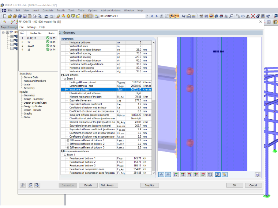Toggle the first show dimensions icon under the graphic
The height and width of the screenshot is (208, 278).
[161, 175]
